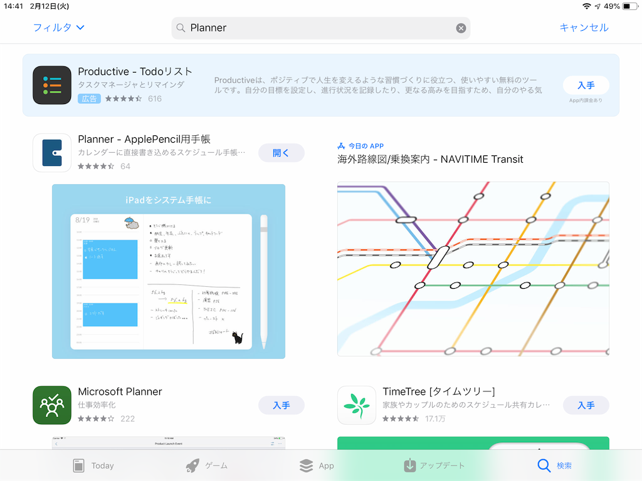Tap the App Store icon beside 今日の APP

tap(341, 145)
